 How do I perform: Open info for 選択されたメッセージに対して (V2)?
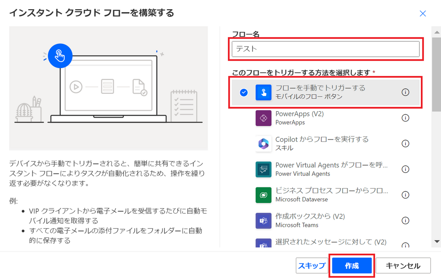[x=405, y=245]
